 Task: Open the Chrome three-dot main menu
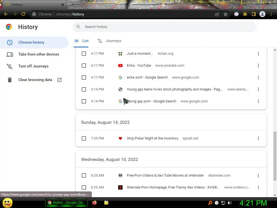(271, 14)
